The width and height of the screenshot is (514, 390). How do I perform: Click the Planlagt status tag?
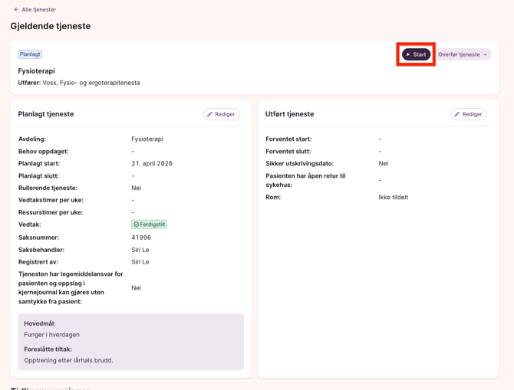coord(30,54)
